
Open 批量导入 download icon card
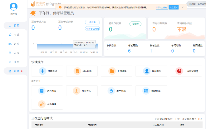pyautogui.click(x=82, y=91)
